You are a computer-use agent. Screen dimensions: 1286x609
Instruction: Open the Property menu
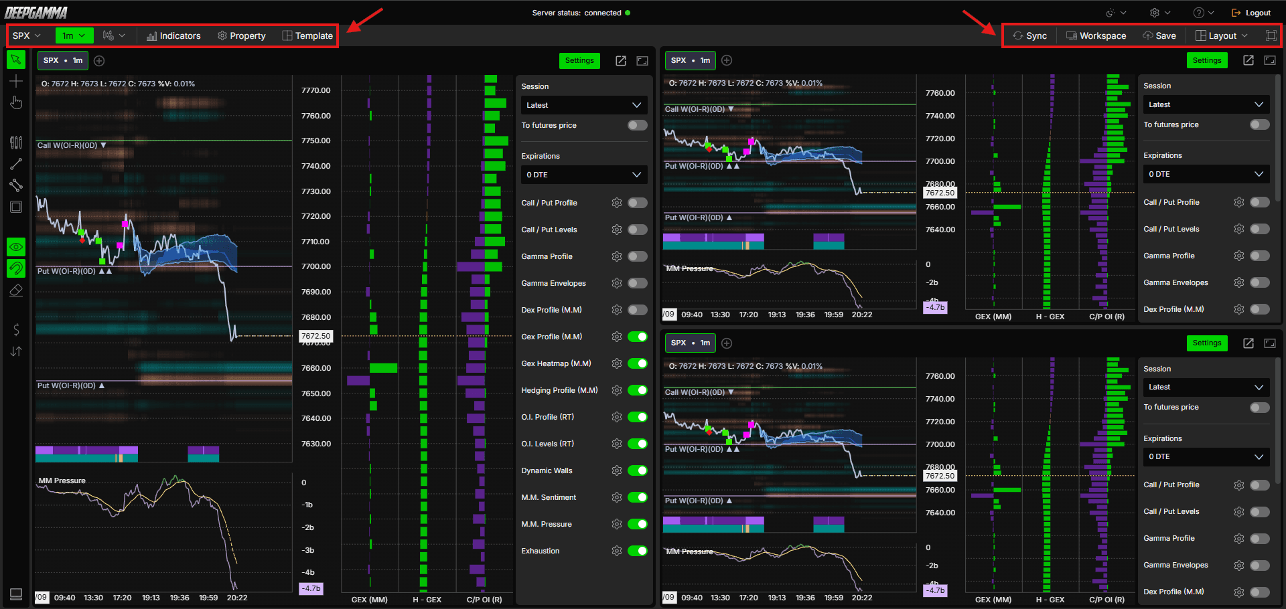click(242, 35)
